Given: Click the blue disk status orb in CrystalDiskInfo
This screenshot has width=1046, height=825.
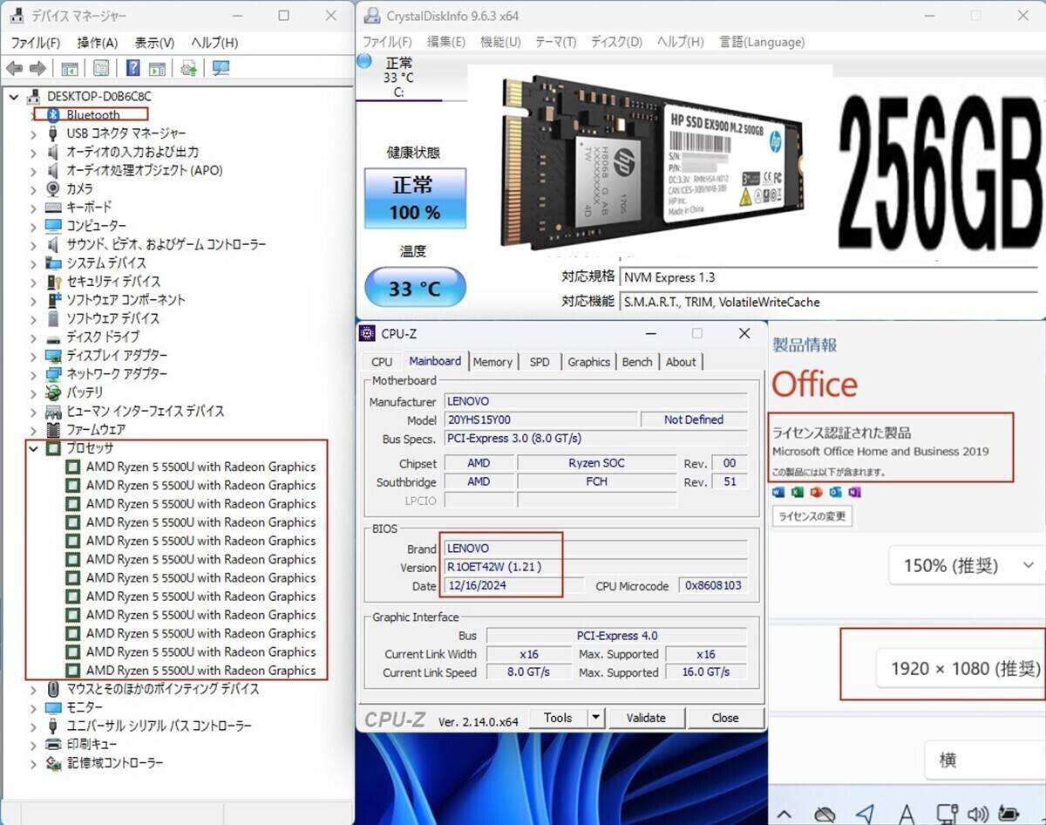Looking at the screenshot, I should pyautogui.click(x=366, y=61).
